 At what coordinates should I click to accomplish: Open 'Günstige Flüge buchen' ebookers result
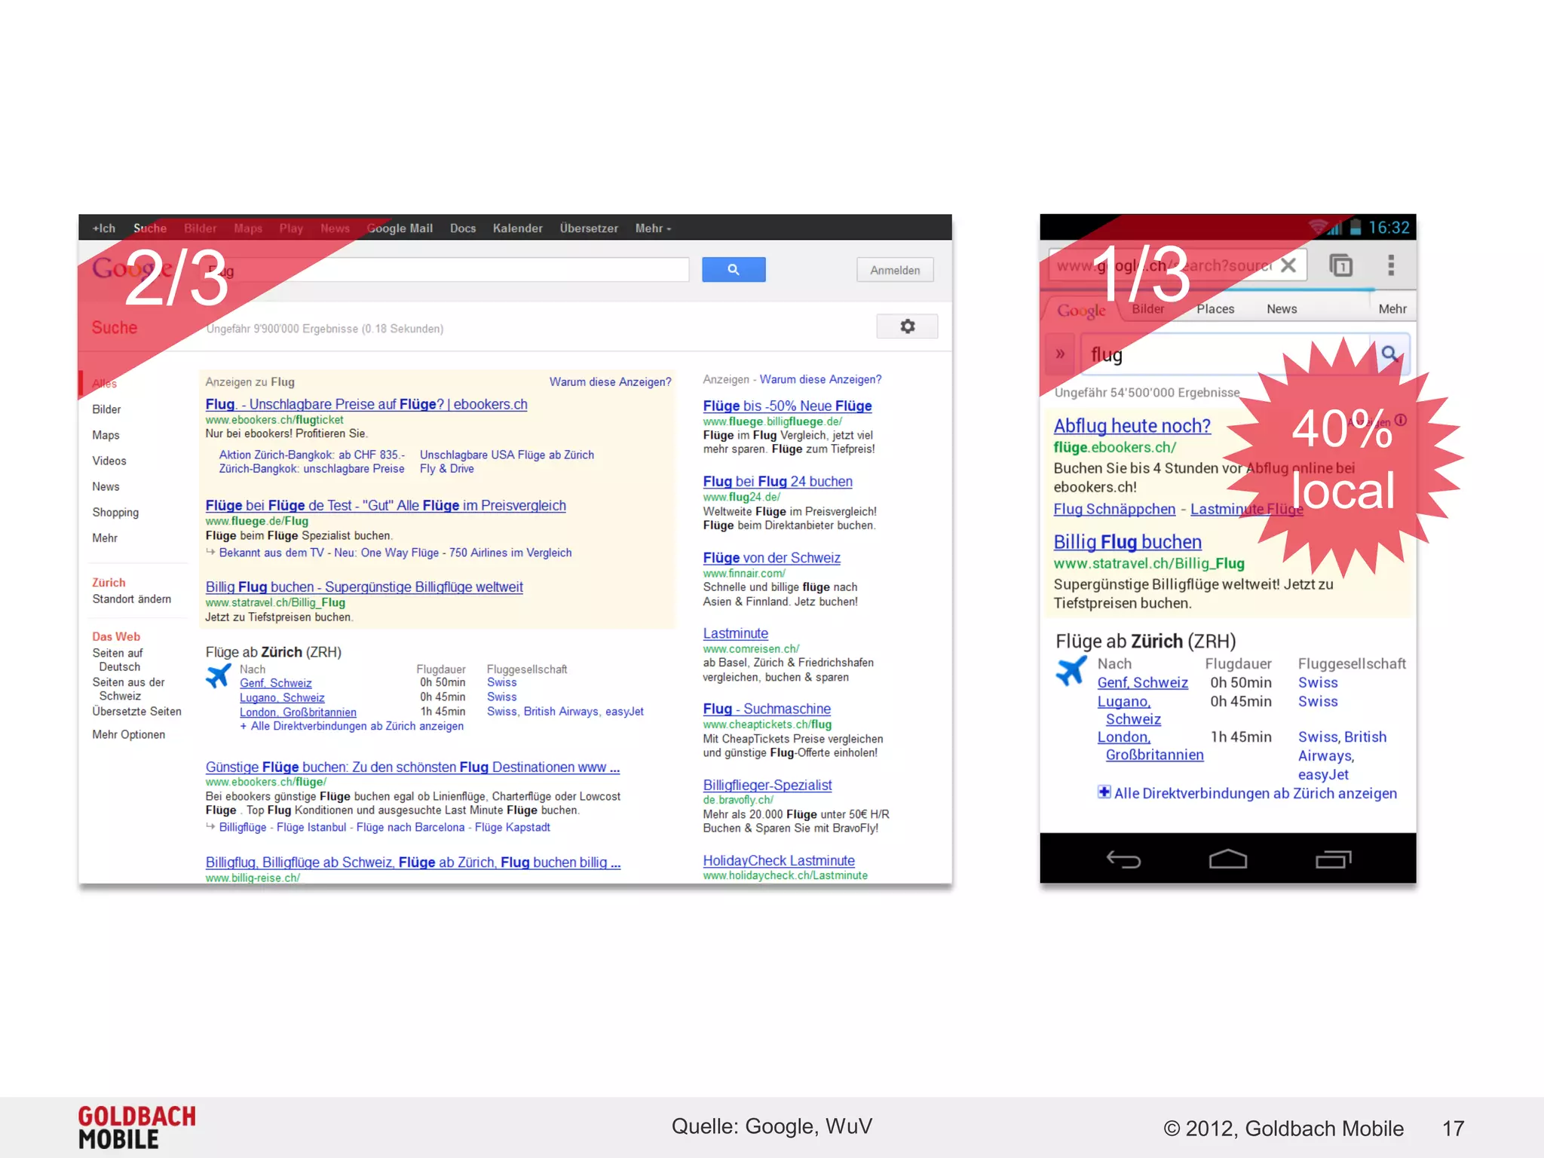pyautogui.click(x=412, y=767)
